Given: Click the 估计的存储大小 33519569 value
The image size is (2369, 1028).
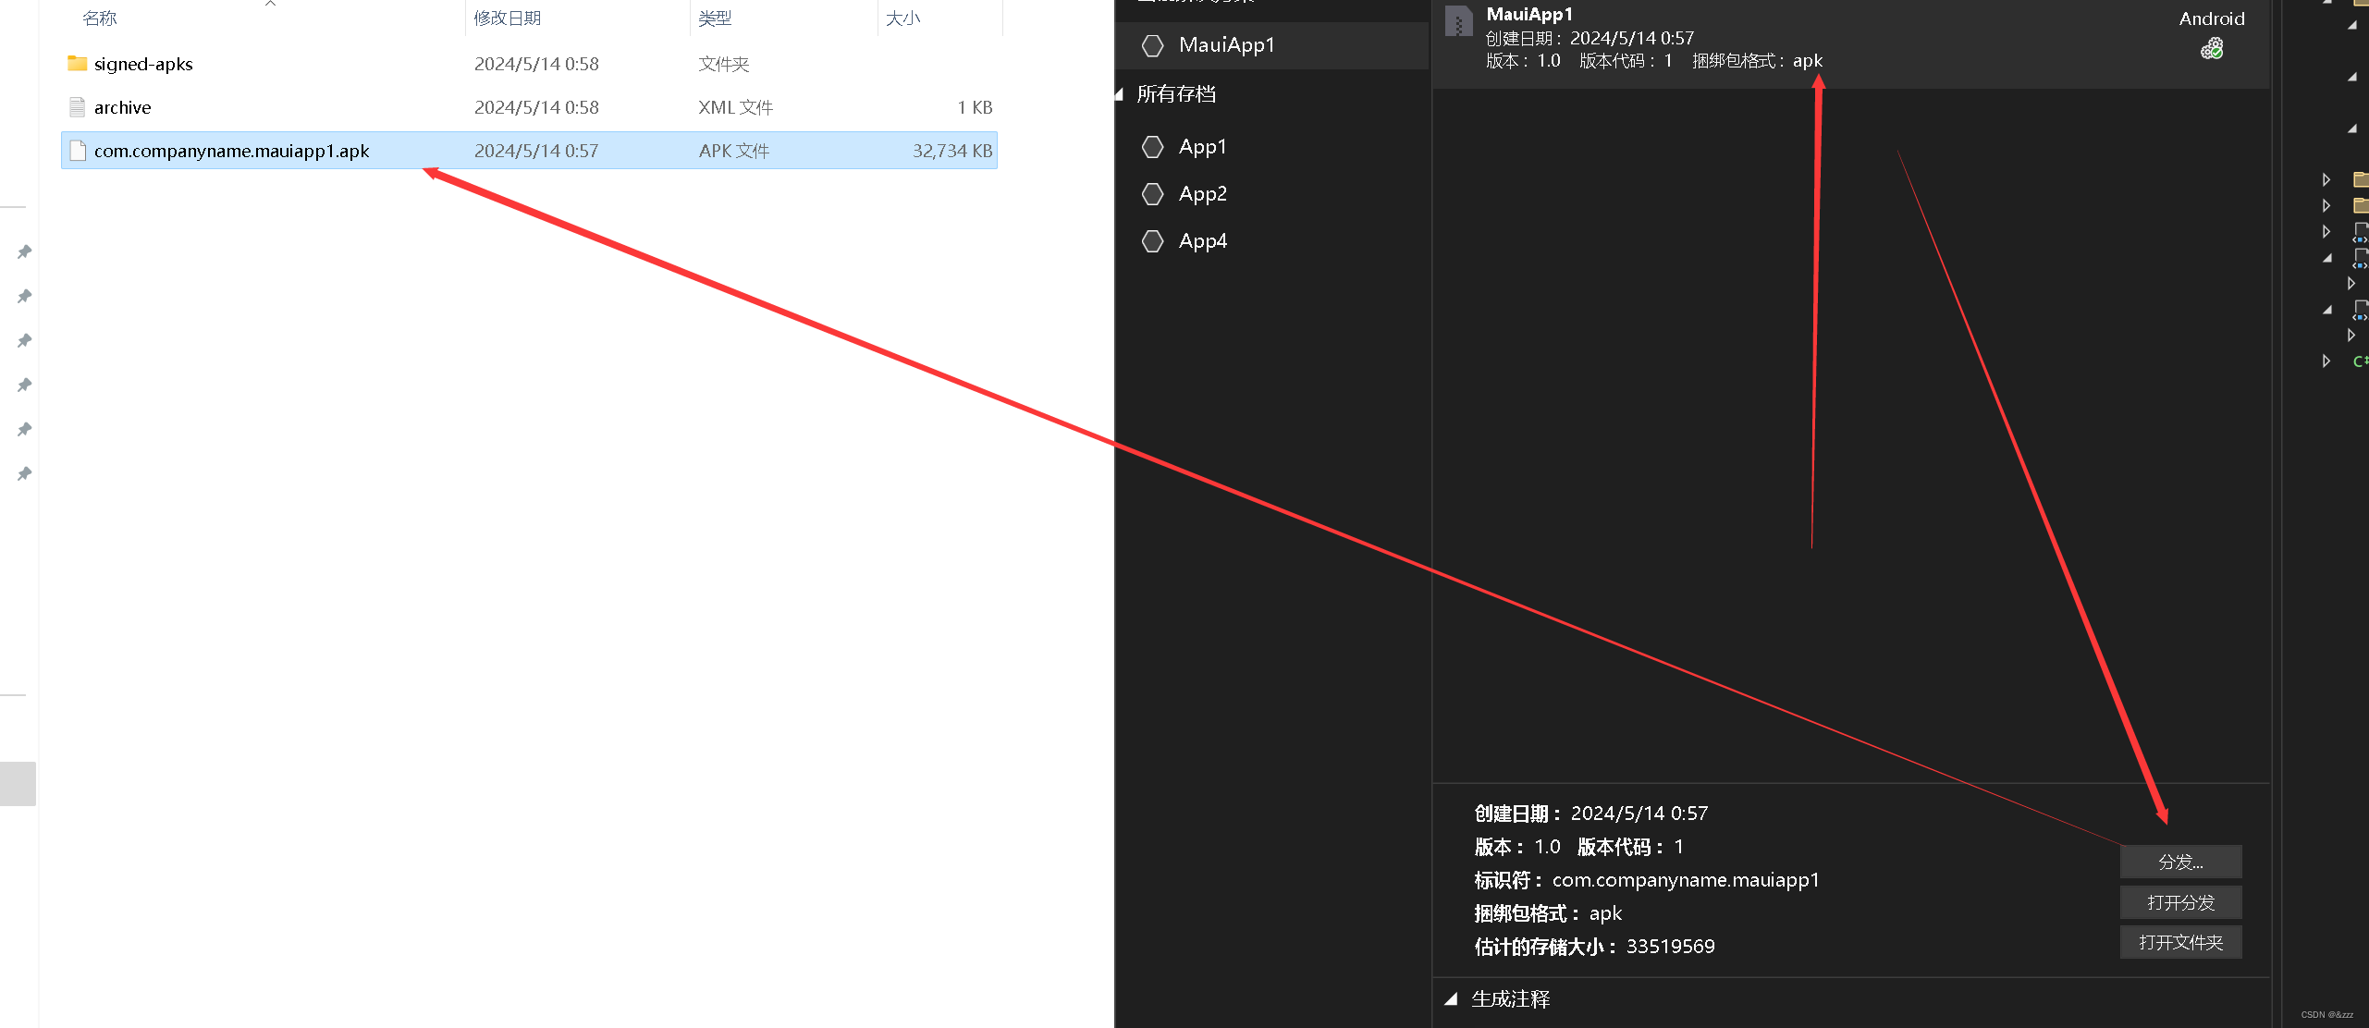Looking at the screenshot, I should pos(1670,947).
